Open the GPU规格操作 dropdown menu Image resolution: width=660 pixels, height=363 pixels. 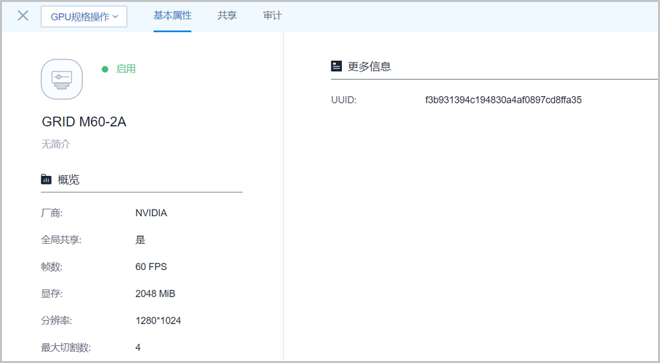click(84, 16)
